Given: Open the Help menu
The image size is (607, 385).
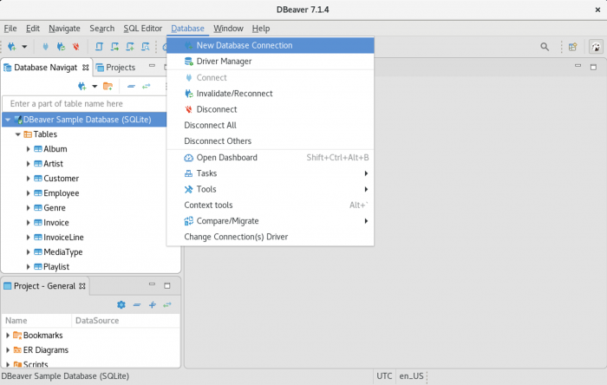Looking at the screenshot, I should click(260, 29).
